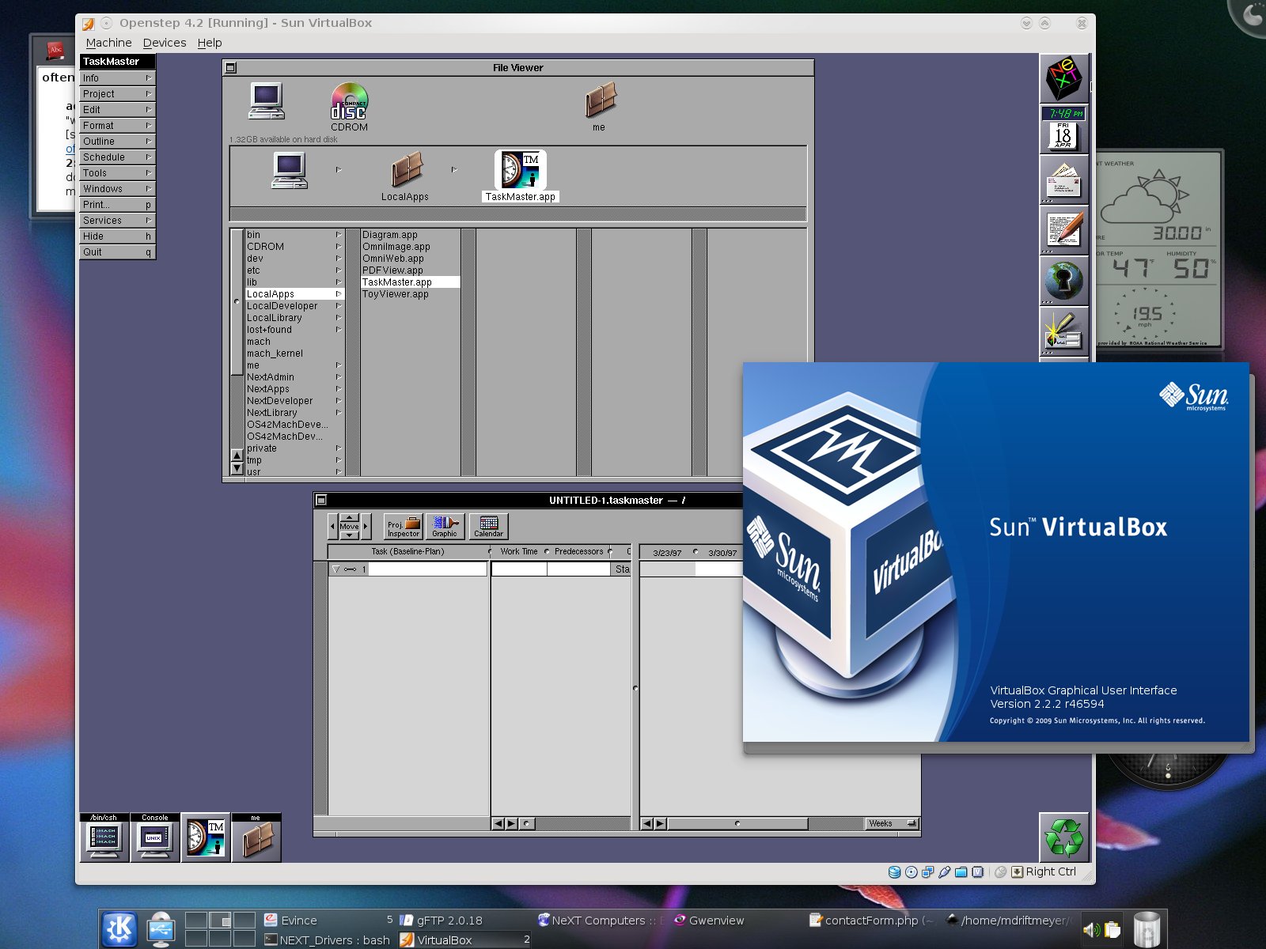Click the CDROM disc icon in File Viewer
This screenshot has width=1266, height=949.
(348, 101)
